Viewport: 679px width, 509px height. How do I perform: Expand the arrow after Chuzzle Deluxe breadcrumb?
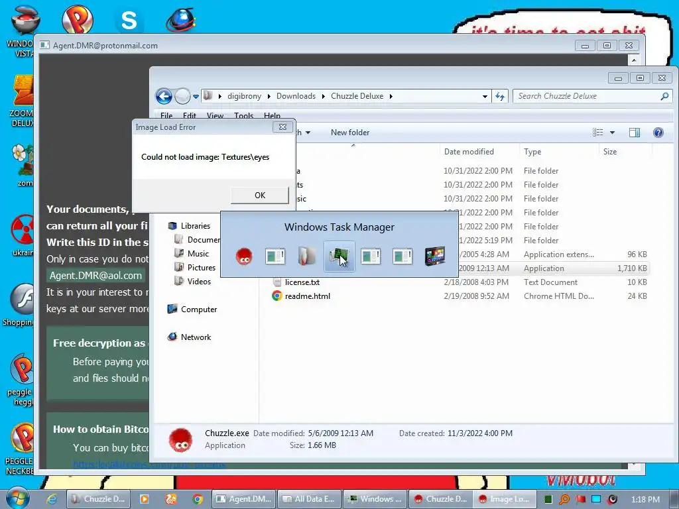coord(391,96)
